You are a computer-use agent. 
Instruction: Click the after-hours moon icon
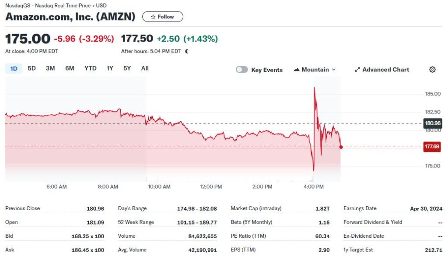pos(187,51)
